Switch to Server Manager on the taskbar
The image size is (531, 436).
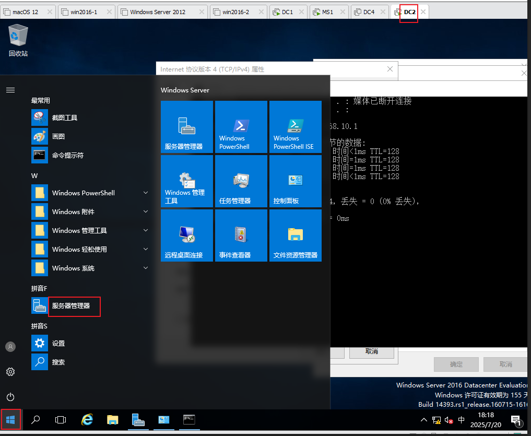tap(138, 420)
